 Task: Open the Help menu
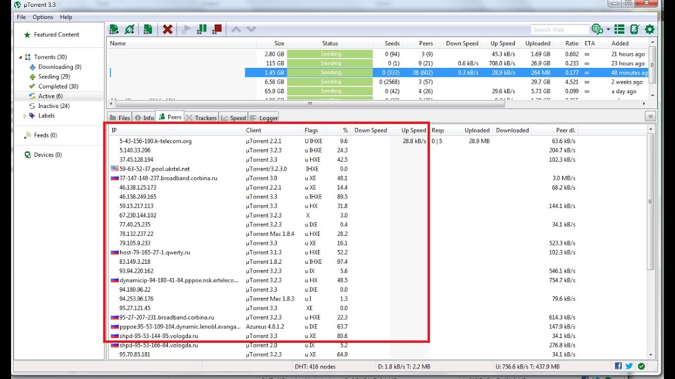66,17
